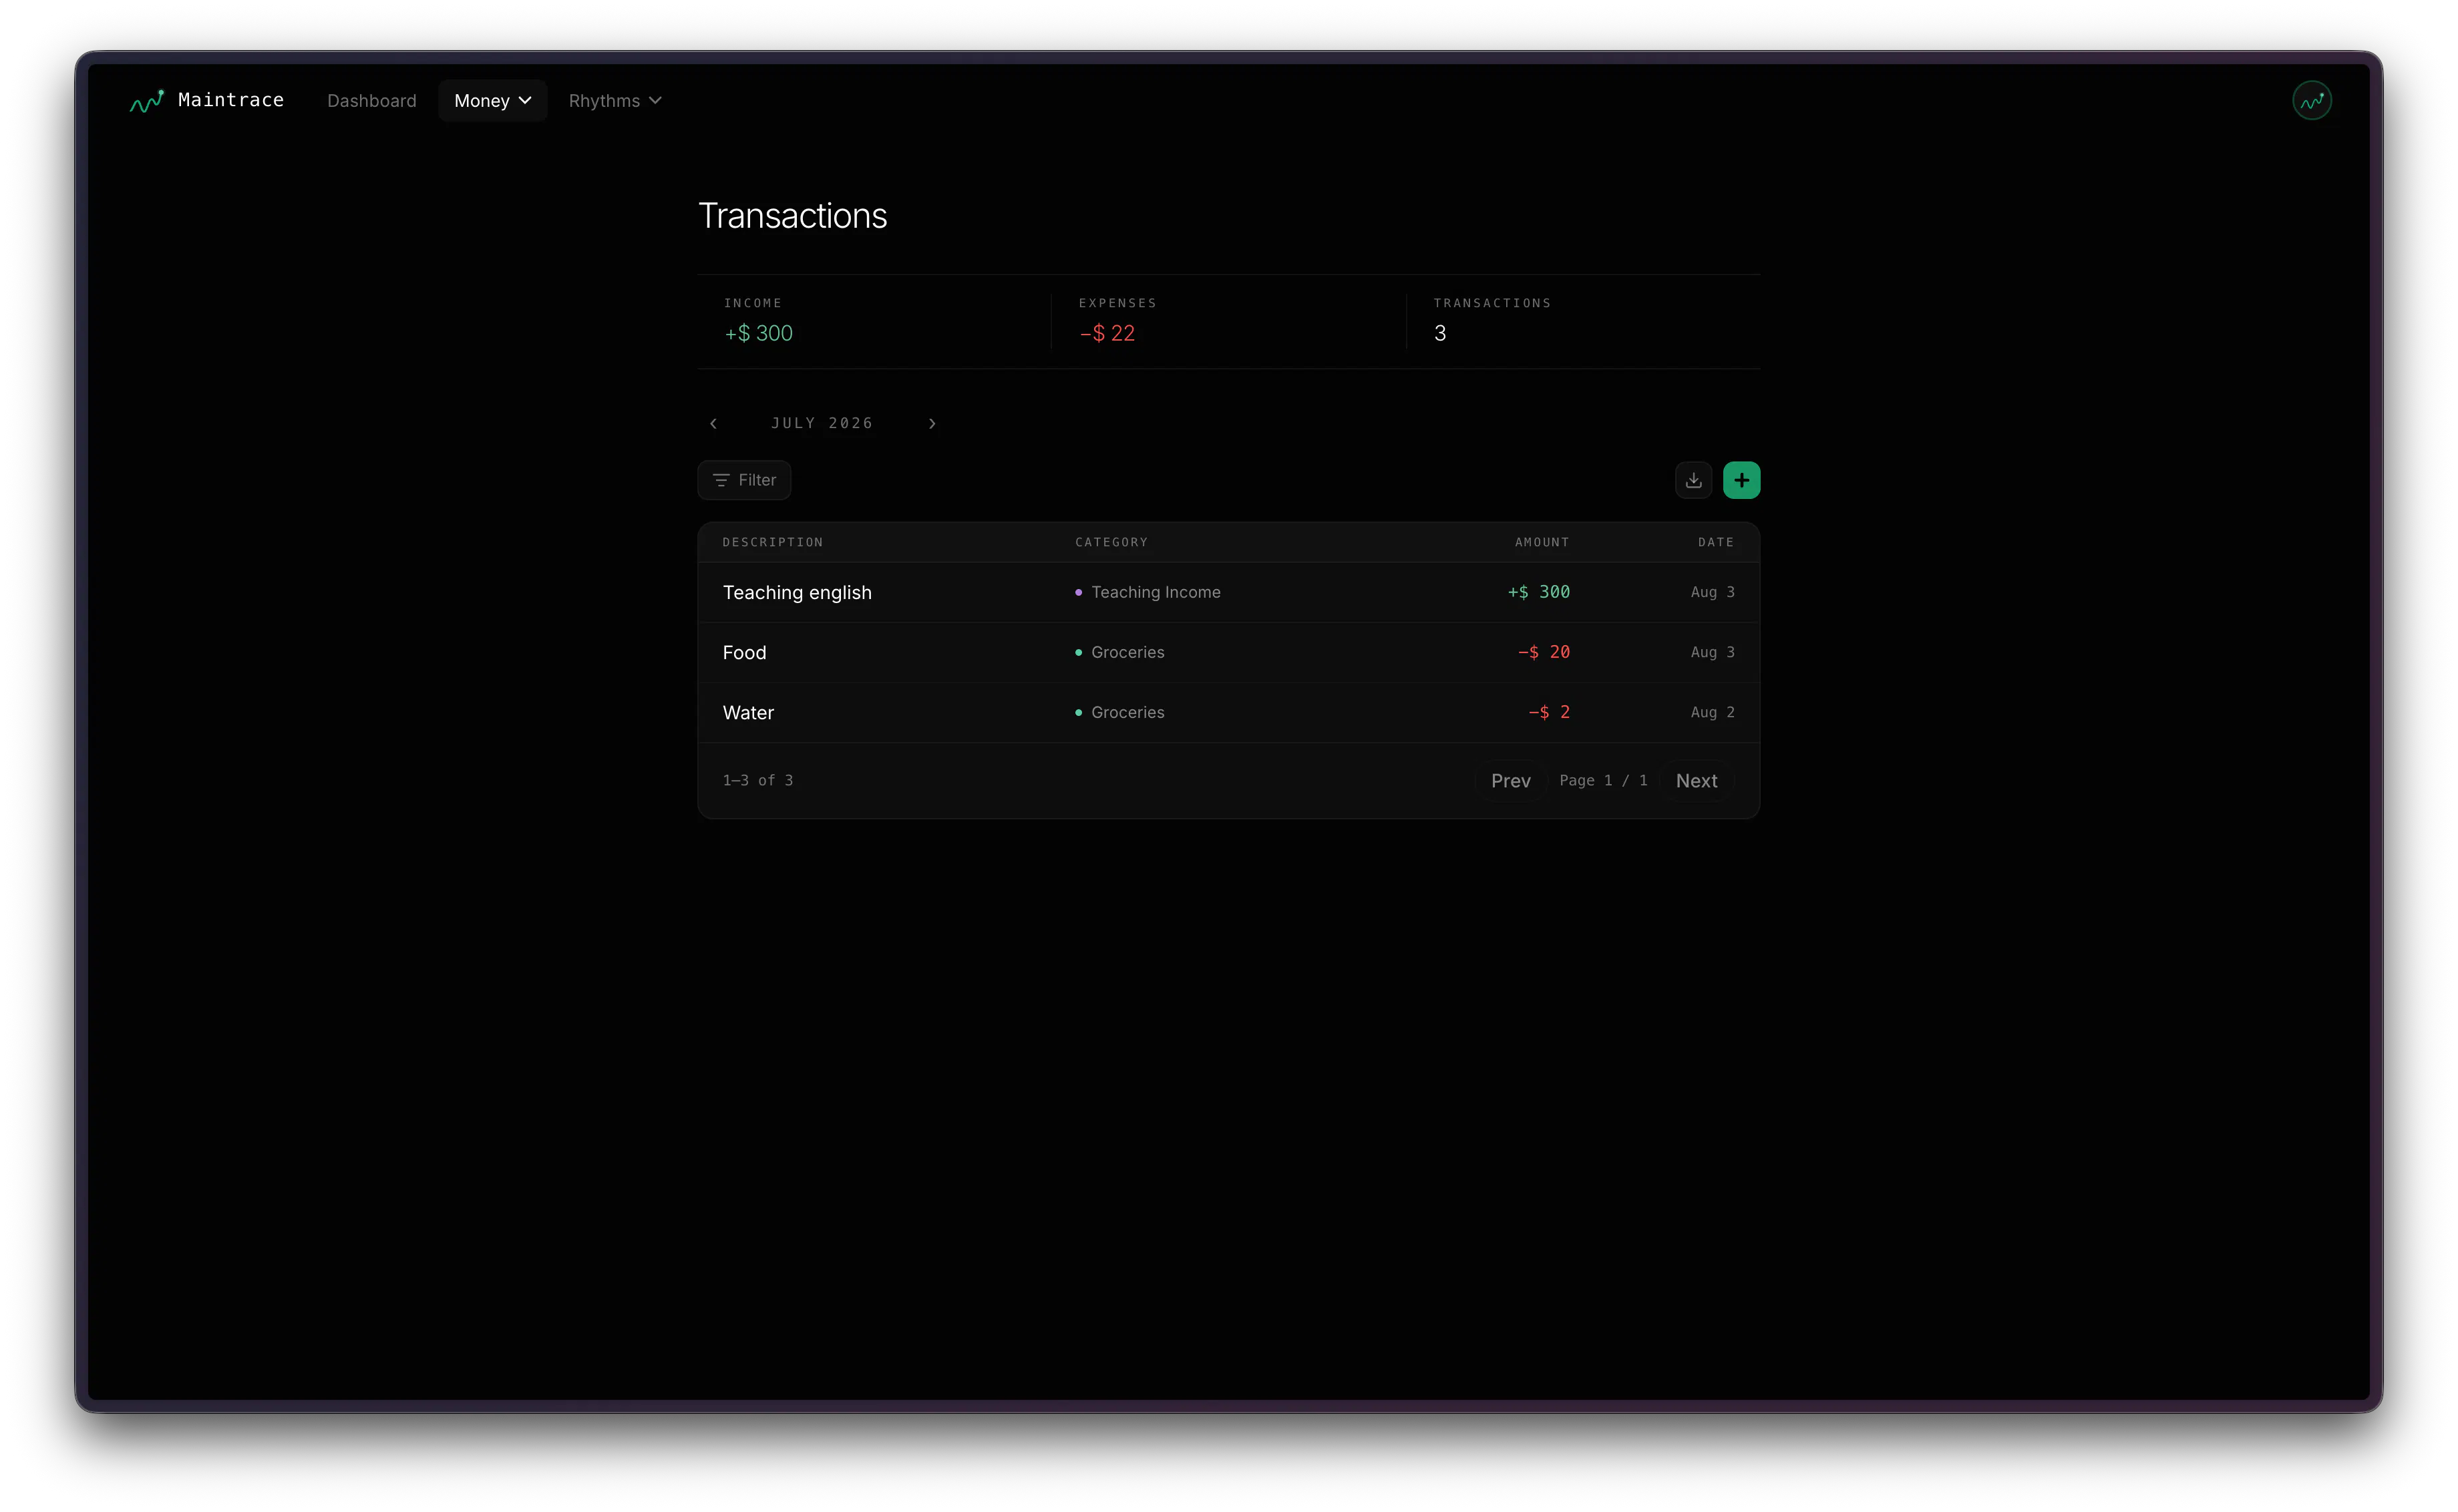
Task: Download transactions export
Action: tap(1693, 480)
